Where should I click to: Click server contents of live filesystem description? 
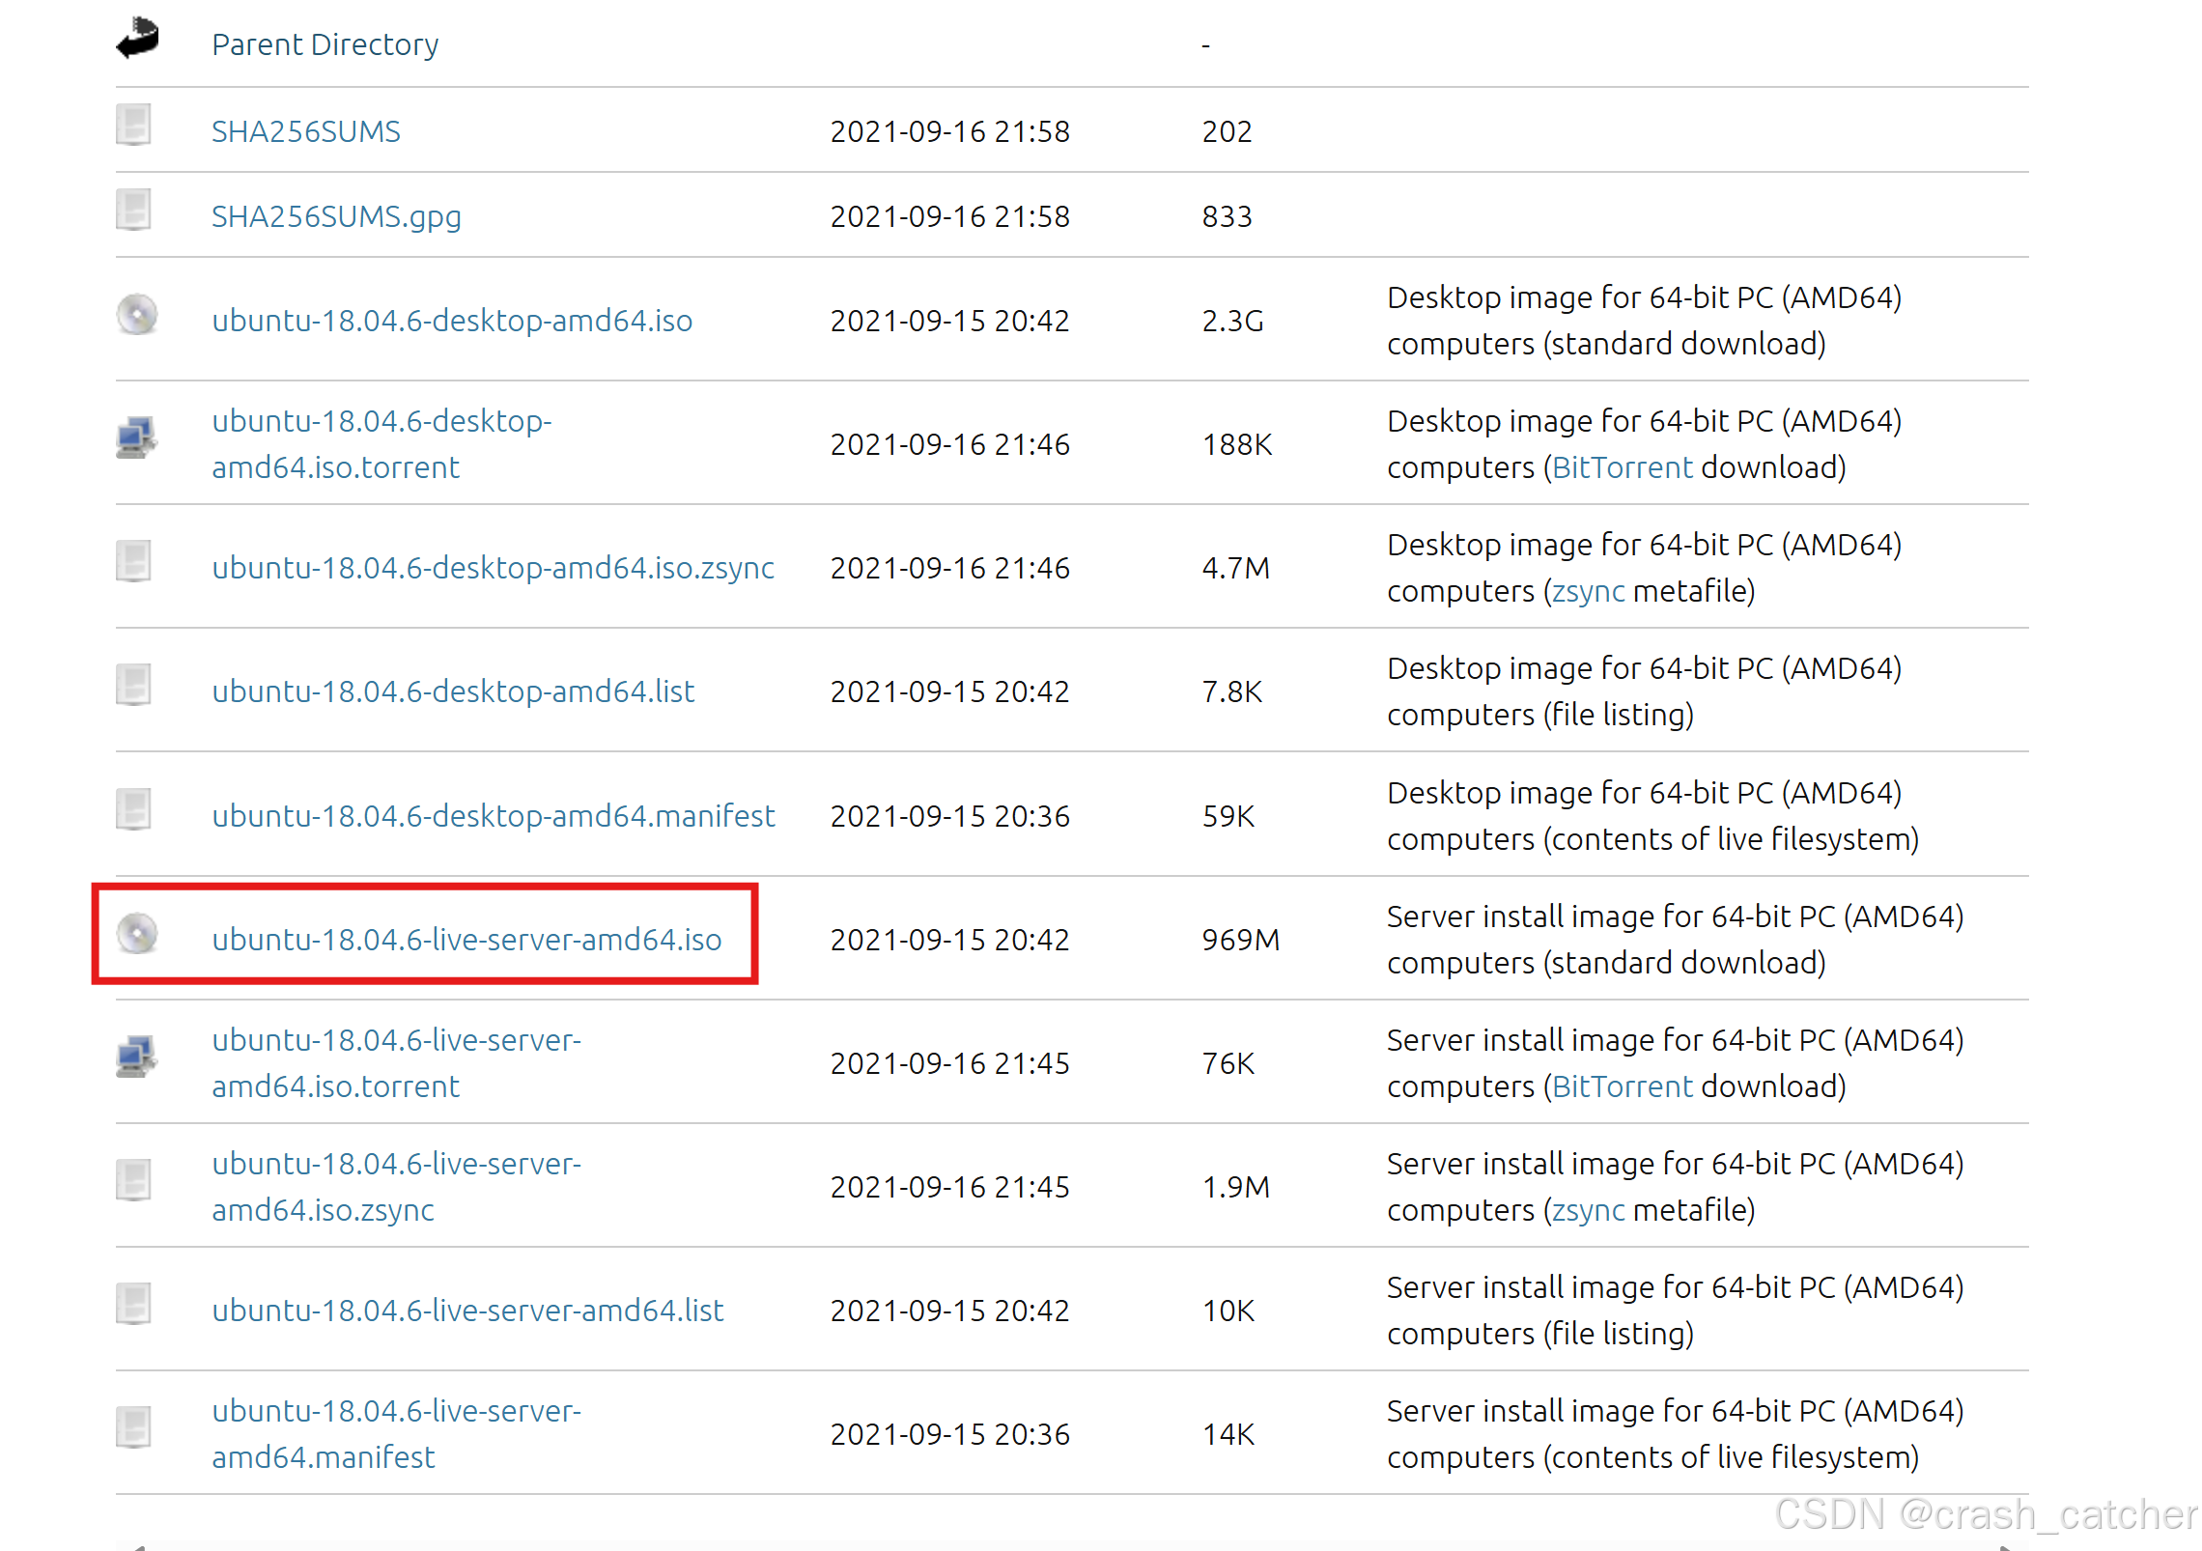(x=1676, y=1434)
